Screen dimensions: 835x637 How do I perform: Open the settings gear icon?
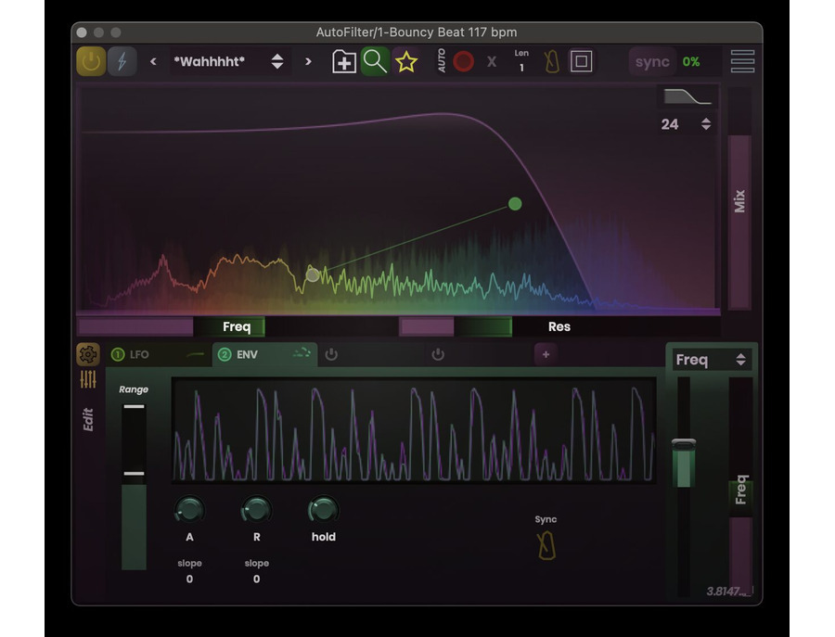click(x=88, y=354)
